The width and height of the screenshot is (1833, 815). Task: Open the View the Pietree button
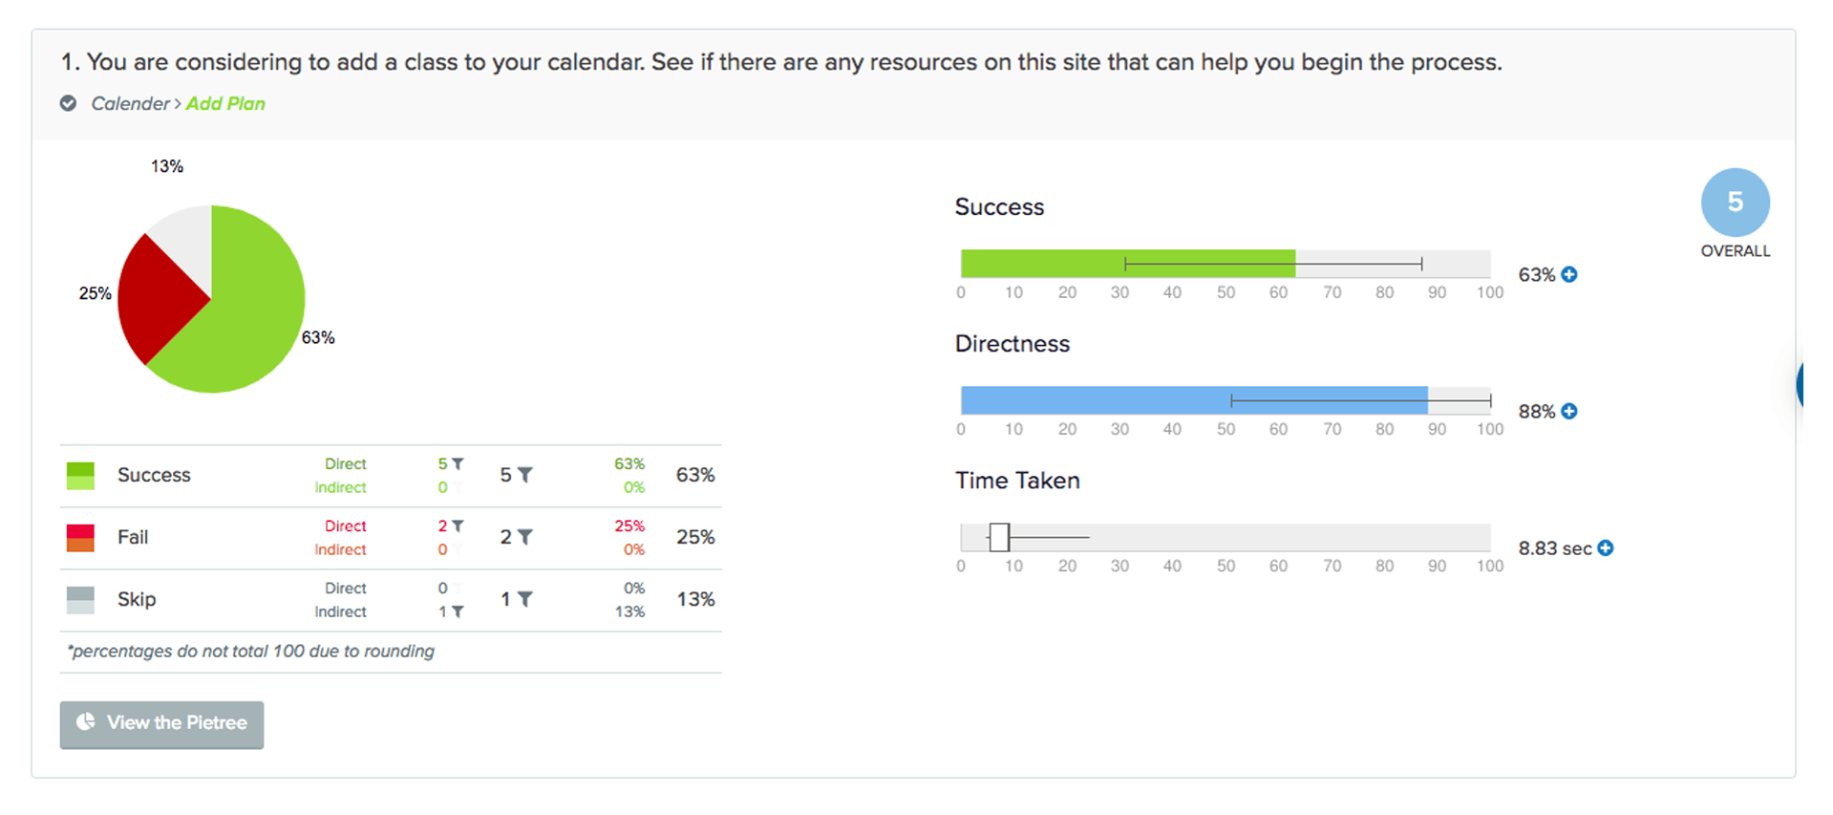click(x=161, y=724)
